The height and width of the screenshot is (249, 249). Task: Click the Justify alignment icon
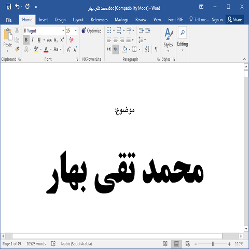(x=129, y=40)
